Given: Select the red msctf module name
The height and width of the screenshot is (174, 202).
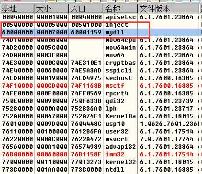Looking at the screenshot, I should 115,86.
